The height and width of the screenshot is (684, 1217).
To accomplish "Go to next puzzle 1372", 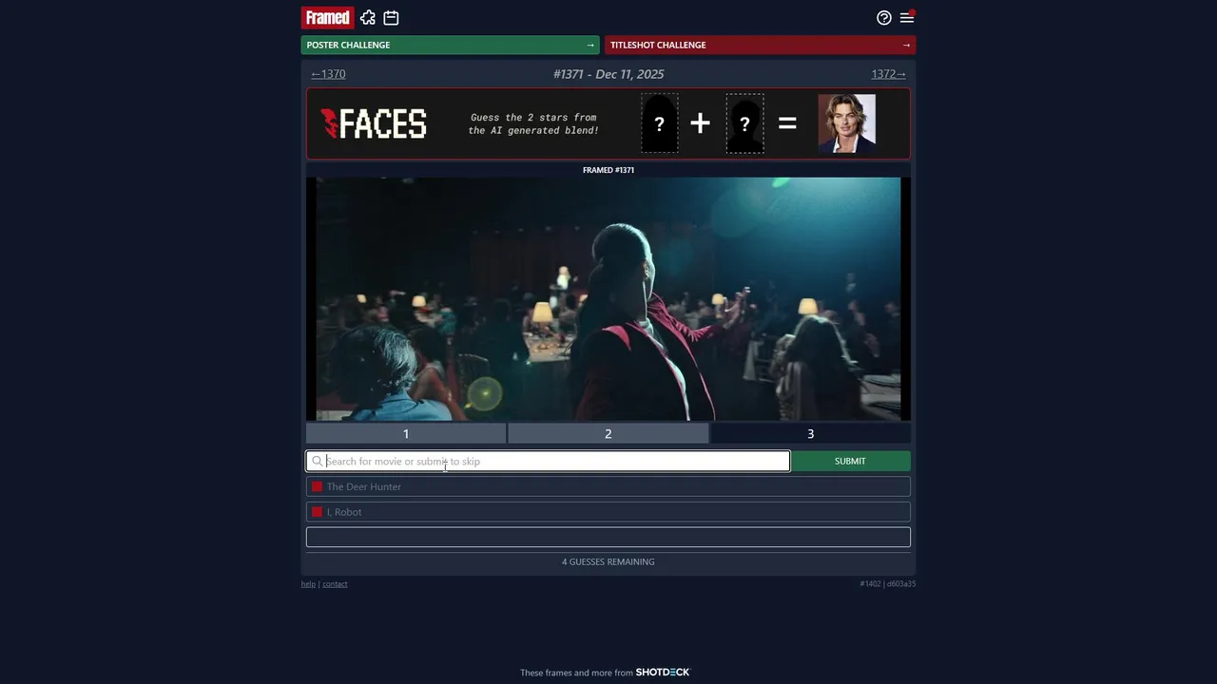I will coord(889,74).
